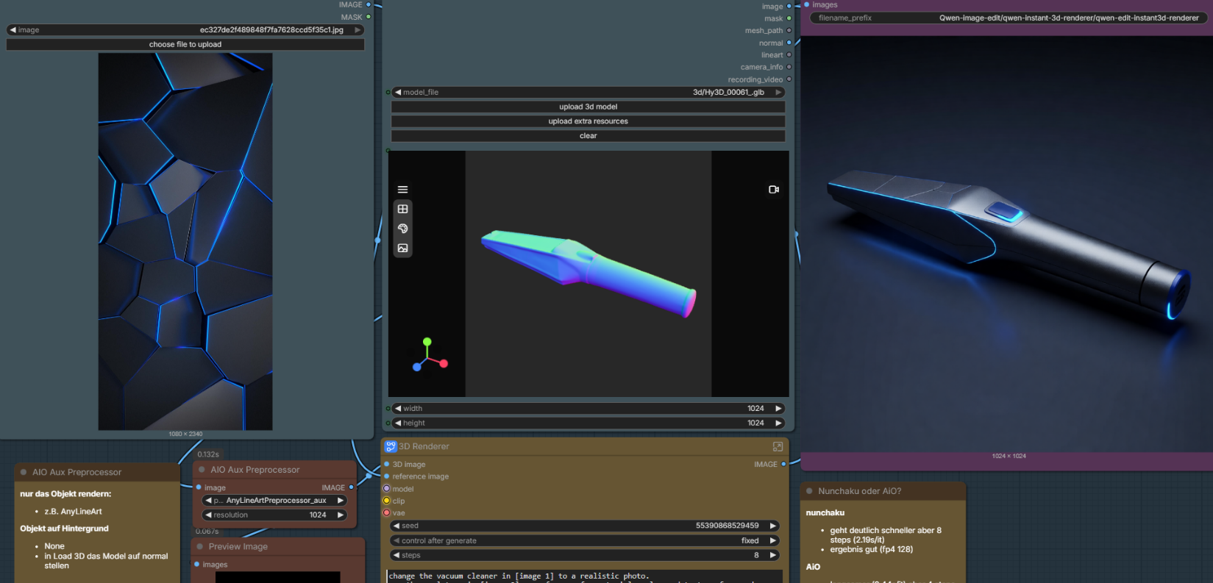Click the background image icon in 3D viewer
This screenshot has width=1213, height=583.
click(x=402, y=248)
